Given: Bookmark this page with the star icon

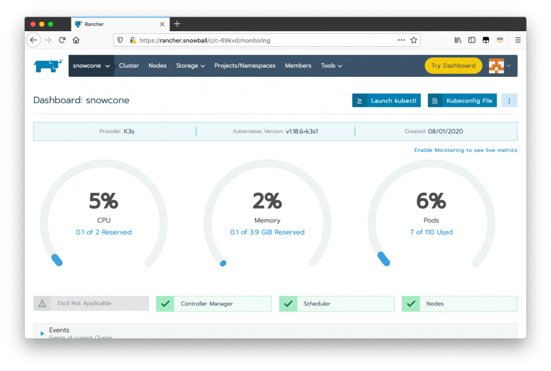Looking at the screenshot, I should click(414, 40).
